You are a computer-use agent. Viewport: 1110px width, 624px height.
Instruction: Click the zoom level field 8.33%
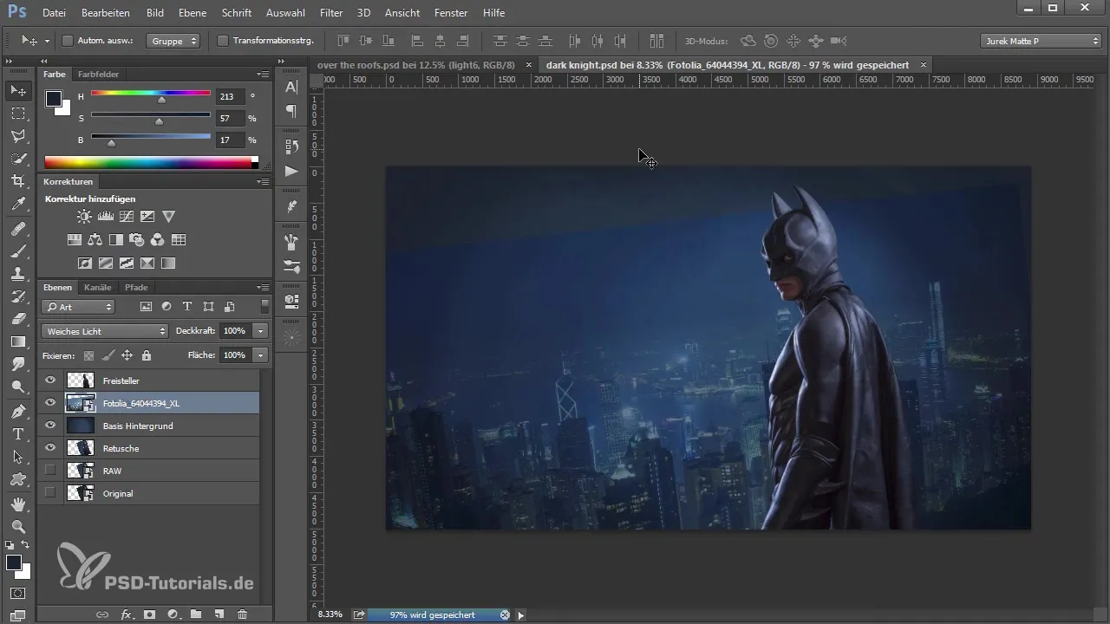(x=330, y=614)
